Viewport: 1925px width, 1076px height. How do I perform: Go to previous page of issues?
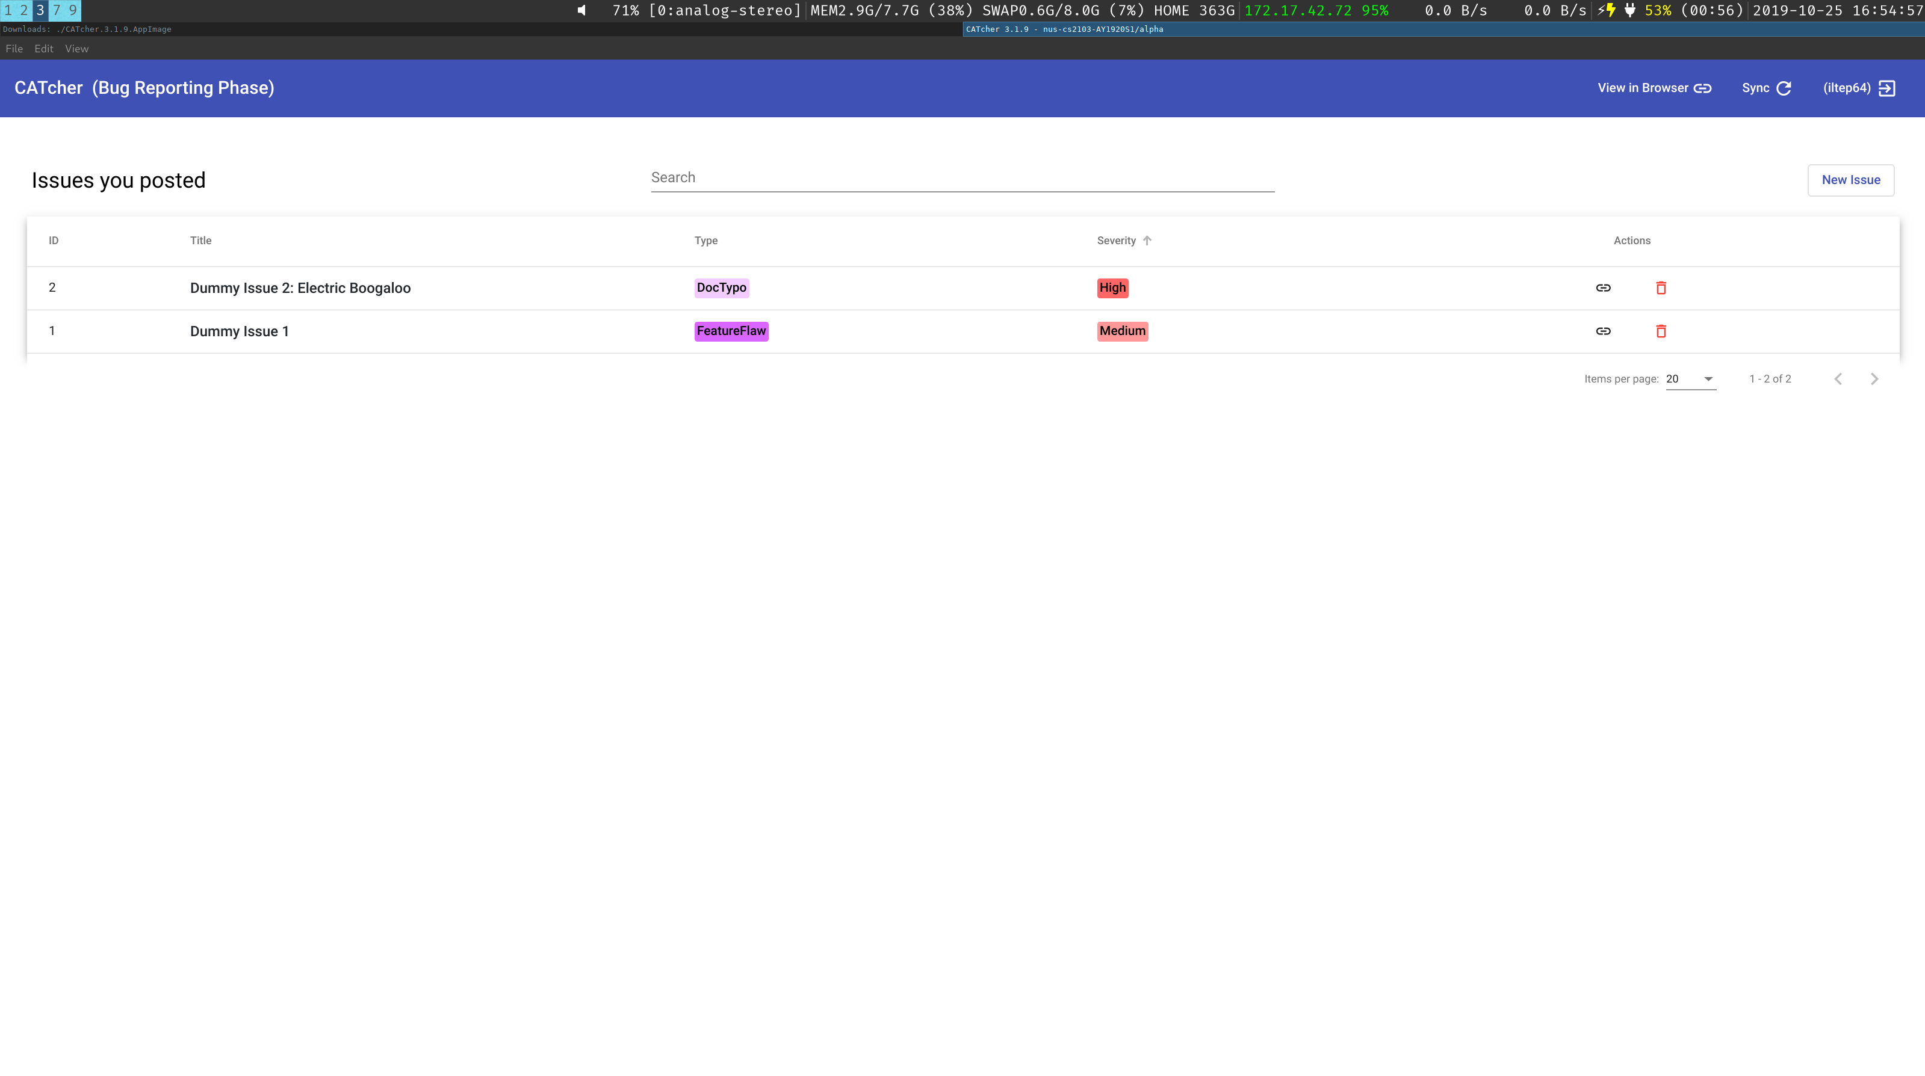point(1838,378)
